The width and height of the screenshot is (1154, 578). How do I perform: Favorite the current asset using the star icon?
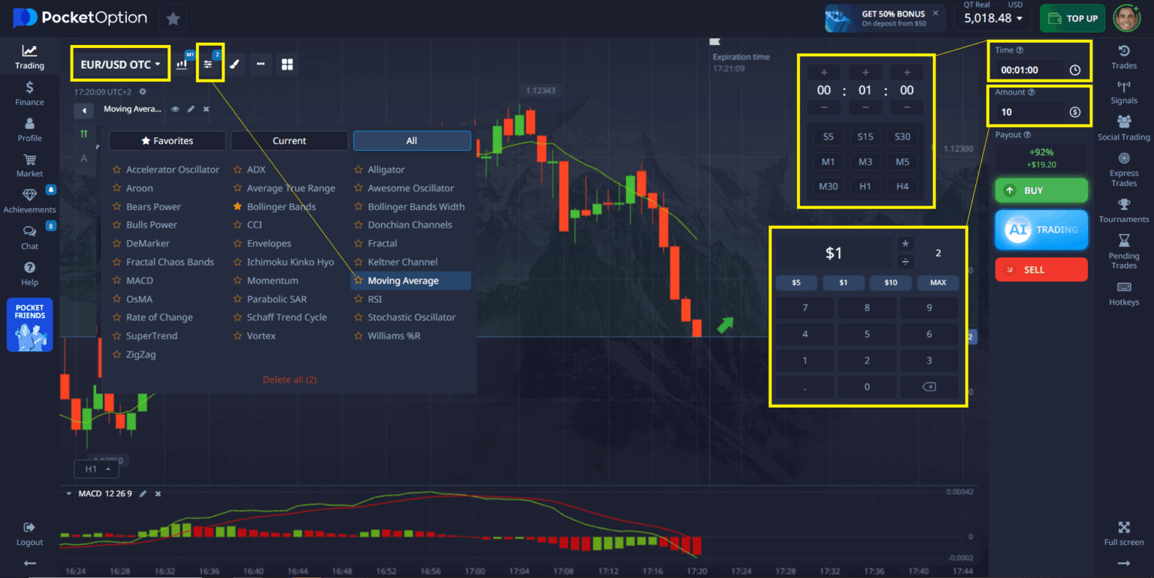click(x=173, y=18)
